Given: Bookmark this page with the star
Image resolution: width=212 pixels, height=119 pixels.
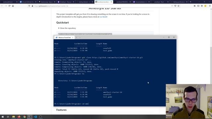Looking at the screenshot, I should tap(179, 6).
